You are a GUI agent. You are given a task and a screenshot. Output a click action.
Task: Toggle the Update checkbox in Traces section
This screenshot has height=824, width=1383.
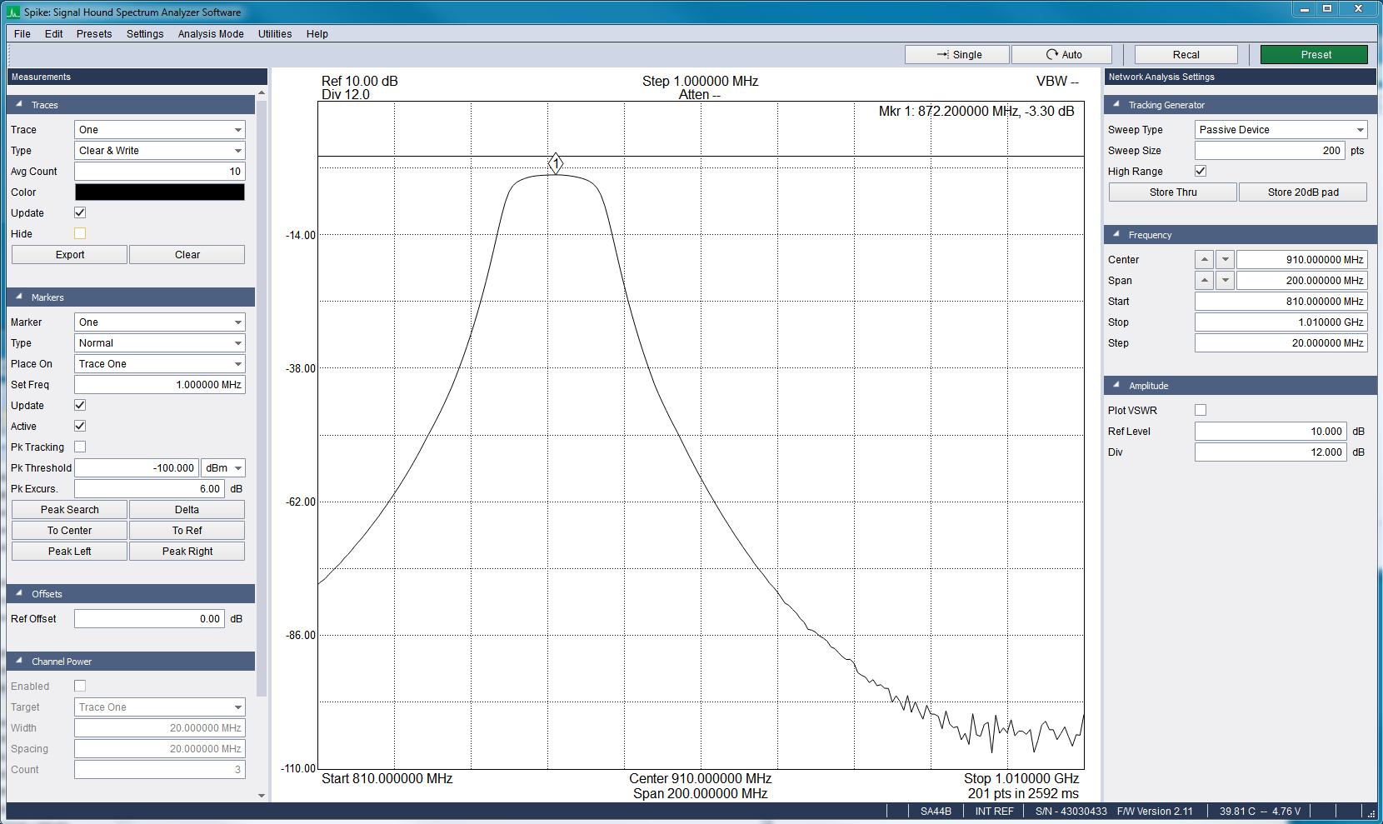[x=80, y=212]
